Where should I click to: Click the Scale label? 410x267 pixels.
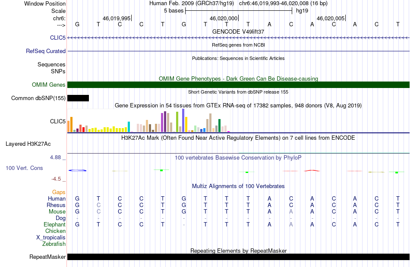pyautogui.click(x=58, y=11)
